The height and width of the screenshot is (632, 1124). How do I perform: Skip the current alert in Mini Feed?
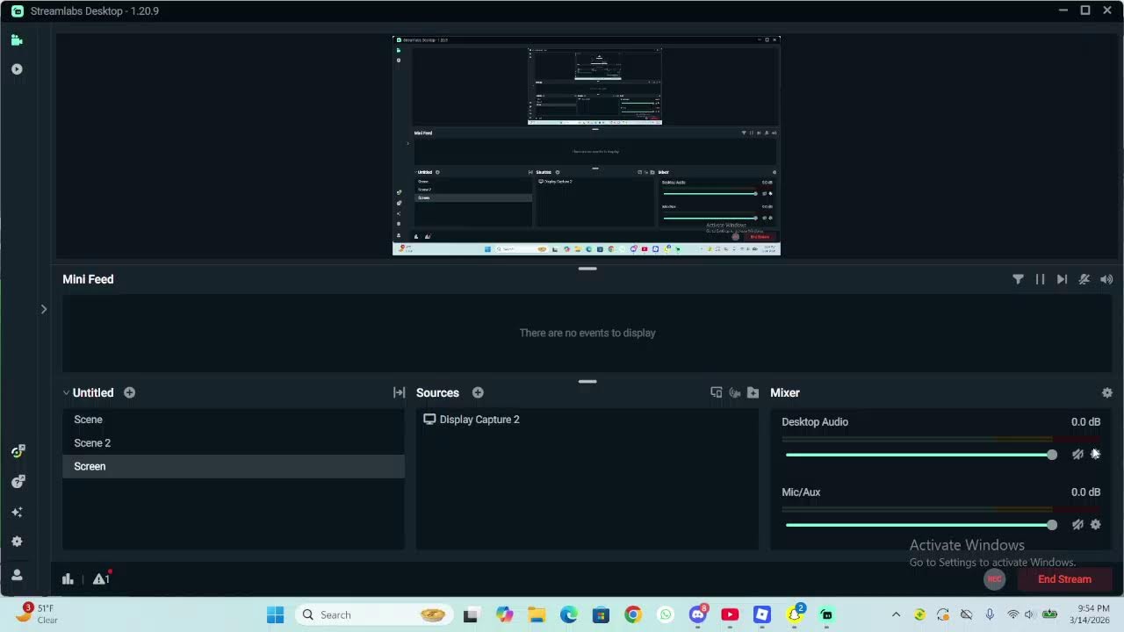point(1062,279)
